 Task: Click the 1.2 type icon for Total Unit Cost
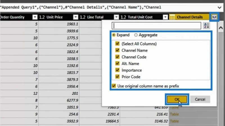(x=123, y=17)
